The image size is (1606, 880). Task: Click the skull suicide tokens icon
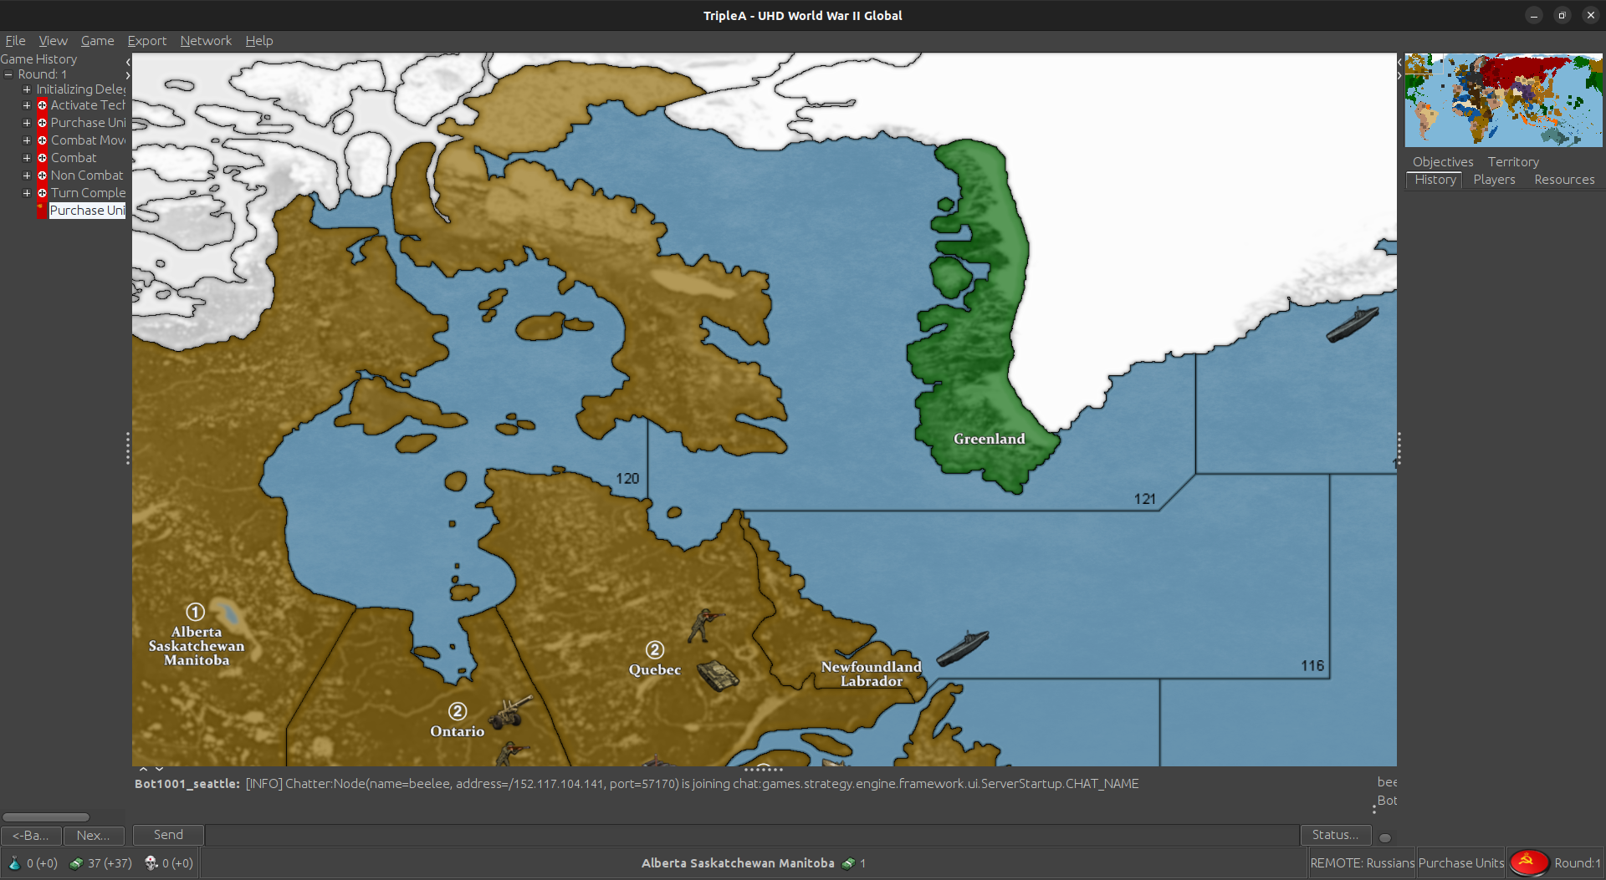[151, 862]
